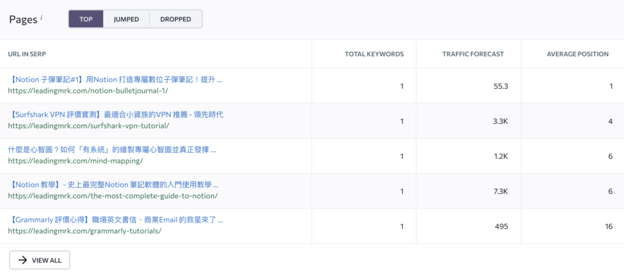Screen dimensions: 624x273
Task: Click traffic forecast value 55.3
Action: 500,86
